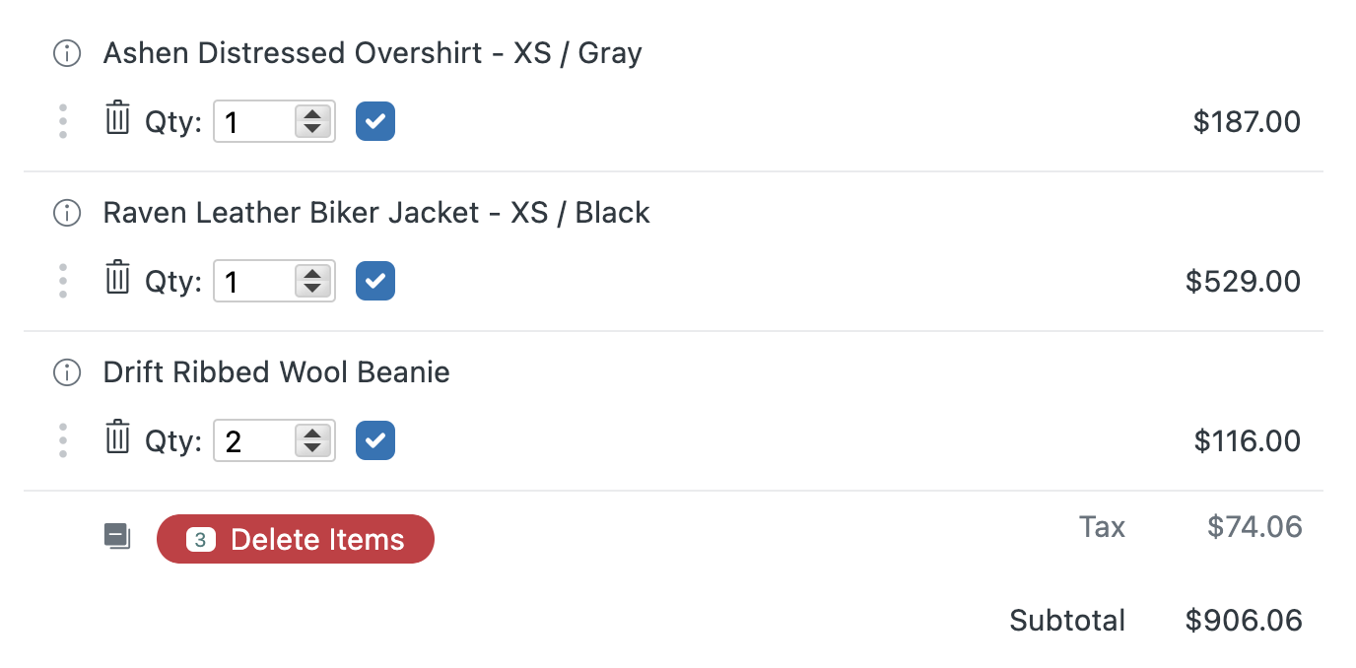Uncheck the Ashen Distressed Overshirt selection
Screen dimensions: 1356x668
pyautogui.click(x=374, y=120)
